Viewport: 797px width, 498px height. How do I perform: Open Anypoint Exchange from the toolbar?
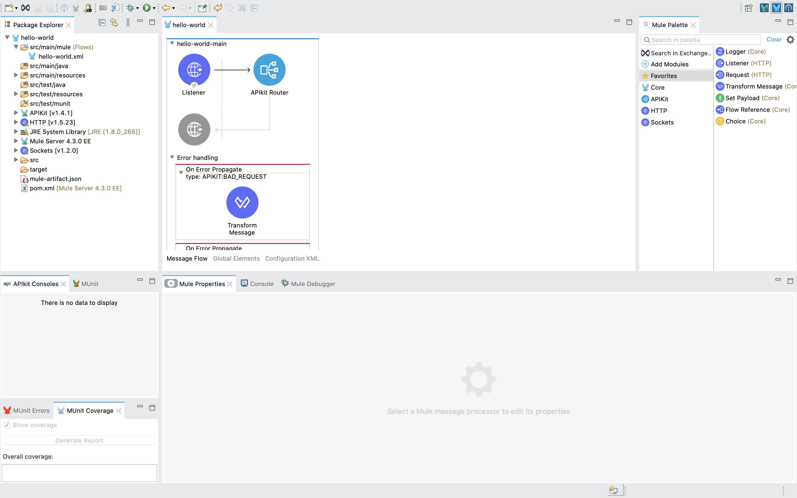25,7
